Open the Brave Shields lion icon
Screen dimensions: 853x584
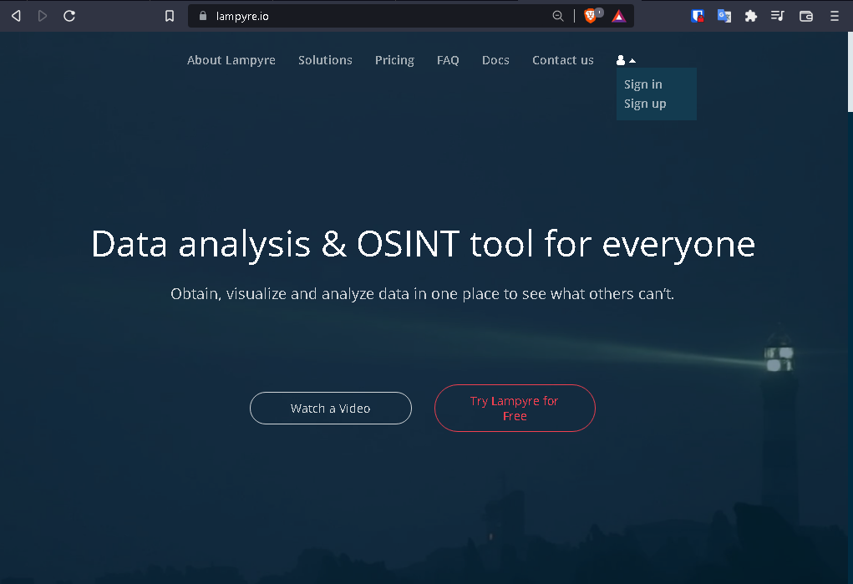592,15
